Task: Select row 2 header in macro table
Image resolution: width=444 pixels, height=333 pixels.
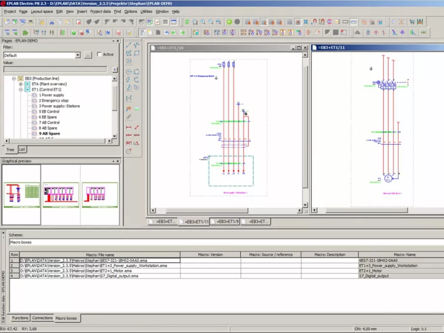Action: (x=14, y=265)
